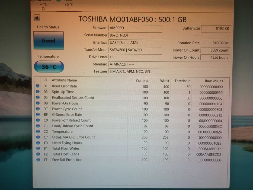Image resolution: width=253 pixels, height=190 pixels.
Task: Click raw value 0000000853C
Action: pos(210,126)
